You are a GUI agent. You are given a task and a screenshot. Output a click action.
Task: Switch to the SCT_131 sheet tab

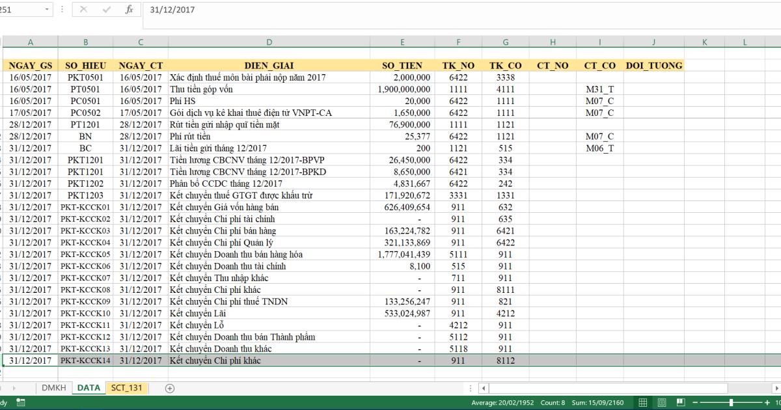coord(127,387)
